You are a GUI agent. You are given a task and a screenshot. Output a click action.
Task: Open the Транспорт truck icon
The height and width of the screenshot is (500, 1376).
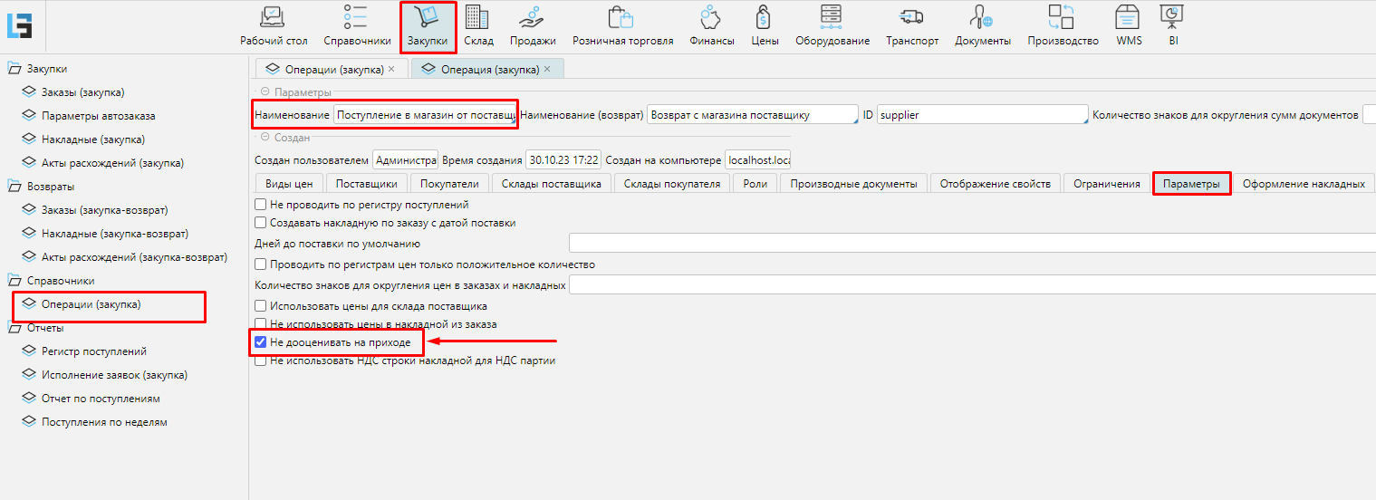click(911, 17)
